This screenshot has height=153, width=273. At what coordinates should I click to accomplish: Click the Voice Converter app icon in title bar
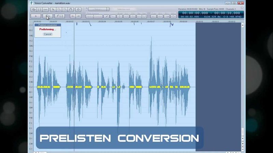(x=31, y=3)
